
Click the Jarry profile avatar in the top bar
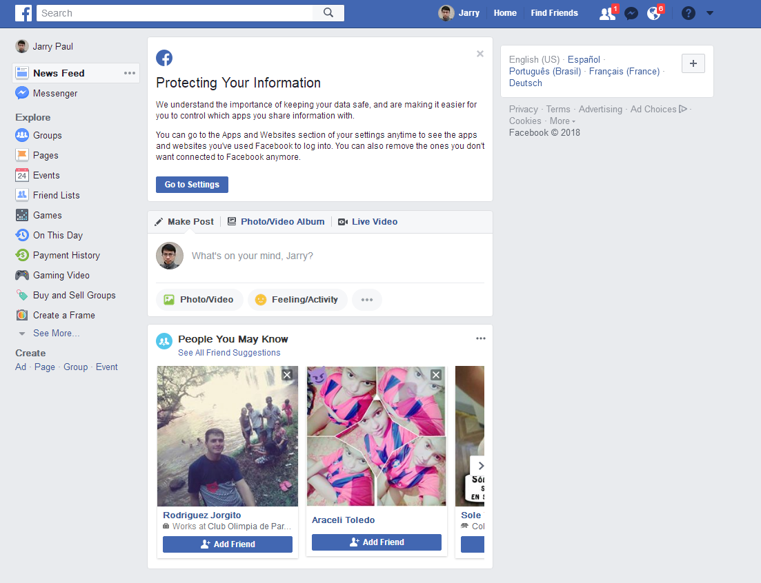click(446, 13)
